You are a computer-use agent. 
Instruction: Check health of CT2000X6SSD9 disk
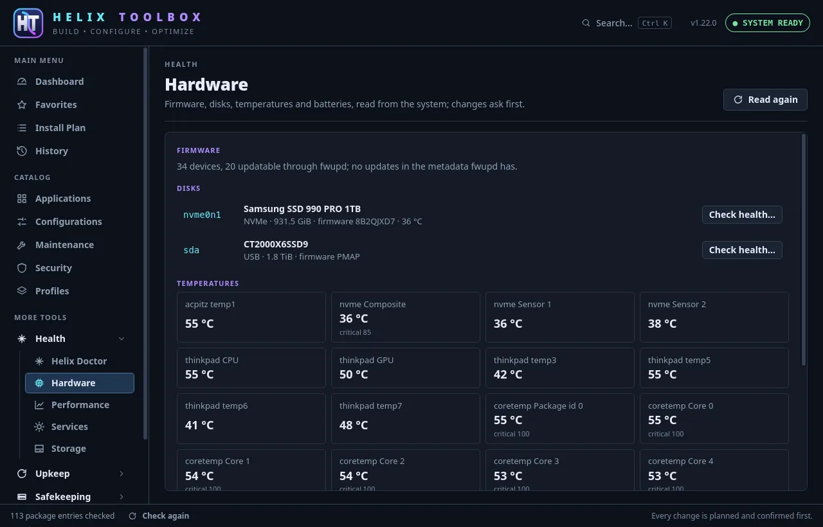coord(742,250)
